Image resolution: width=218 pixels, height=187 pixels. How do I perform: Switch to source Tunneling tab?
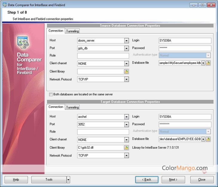(73, 31)
